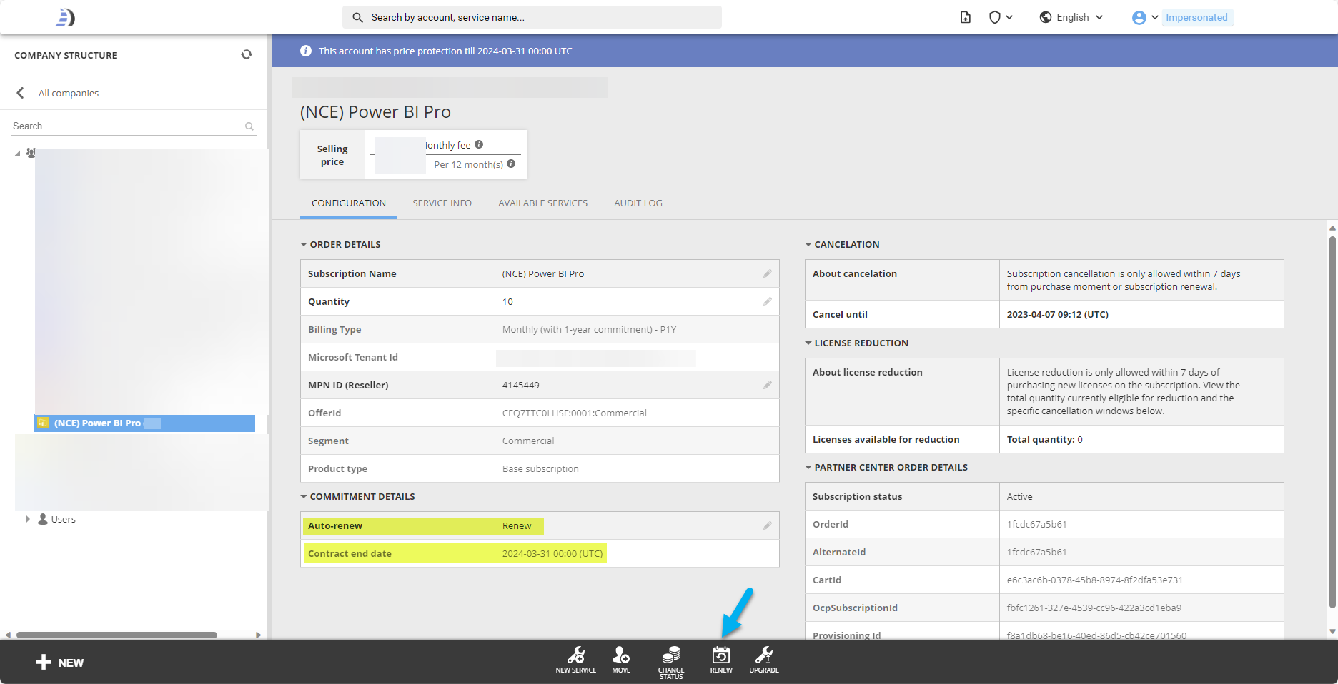
Task: Click the Upgrade toolbar icon
Action: coord(764,660)
